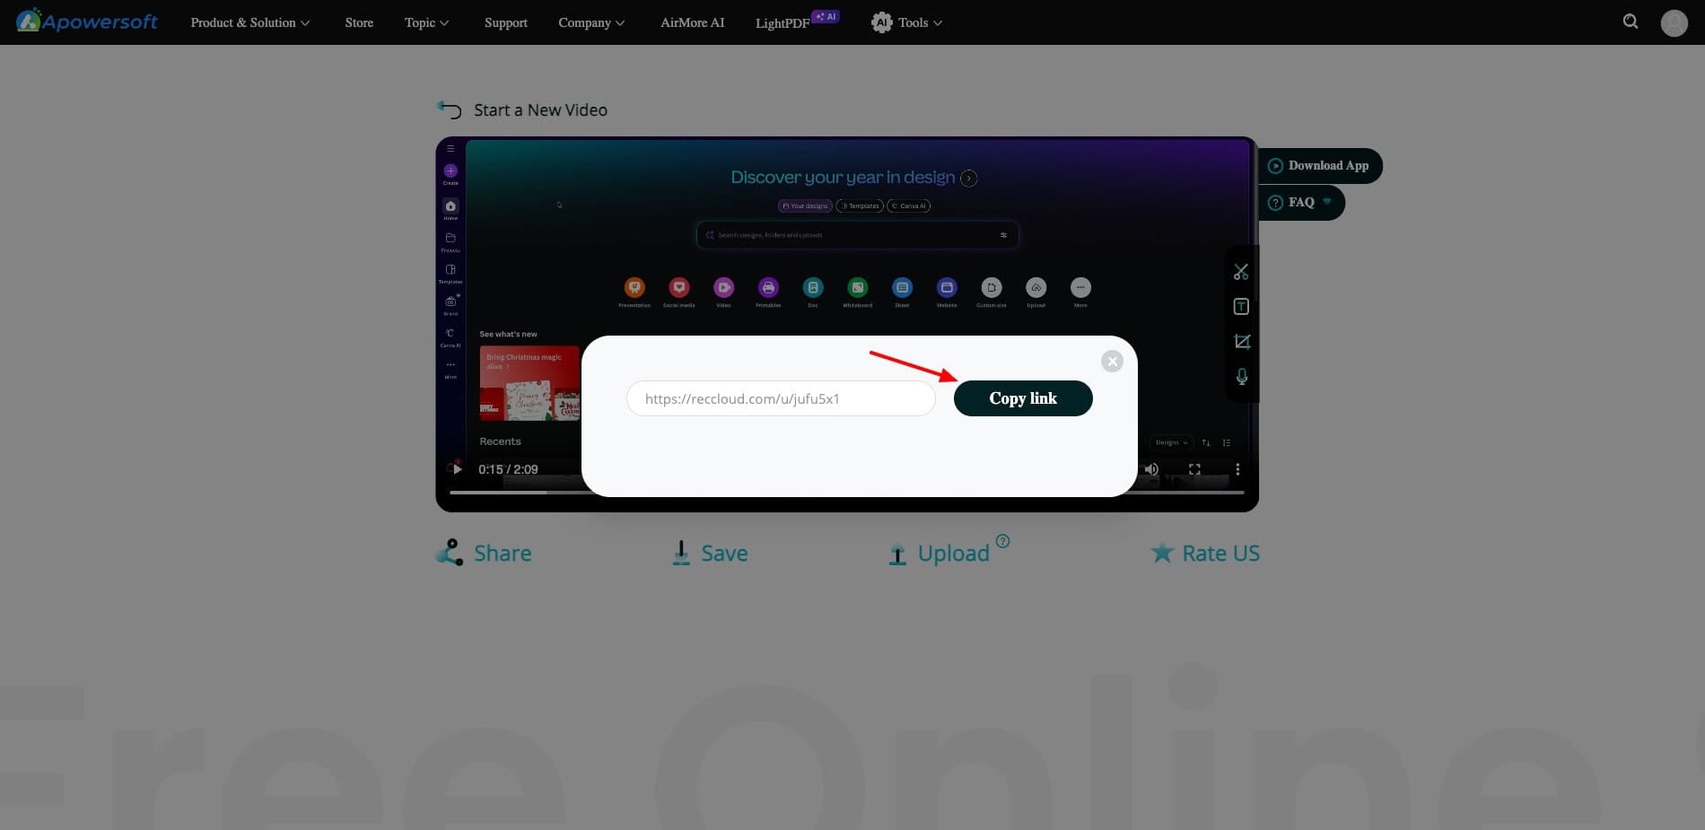The height and width of the screenshot is (830, 1705).
Task: Click the microphone voiceover icon
Action: coord(1242,377)
